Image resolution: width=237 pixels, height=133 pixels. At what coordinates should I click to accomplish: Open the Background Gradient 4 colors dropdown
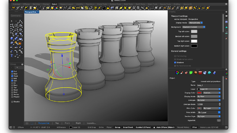(x=194, y=27)
